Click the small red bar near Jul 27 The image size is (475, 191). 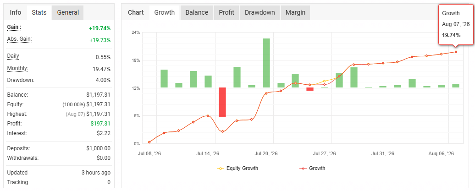(x=310, y=89)
